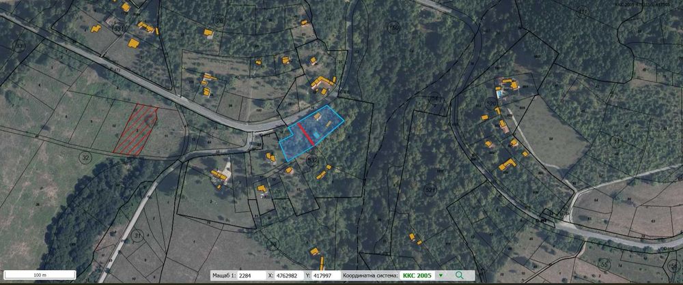This screenshot has width=683, height=285.
Task: Click circled district label 11
Action: pyautogui.click(x=615, y=141)
